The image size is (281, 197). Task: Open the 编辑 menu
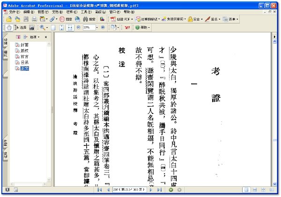coord(29,12)
